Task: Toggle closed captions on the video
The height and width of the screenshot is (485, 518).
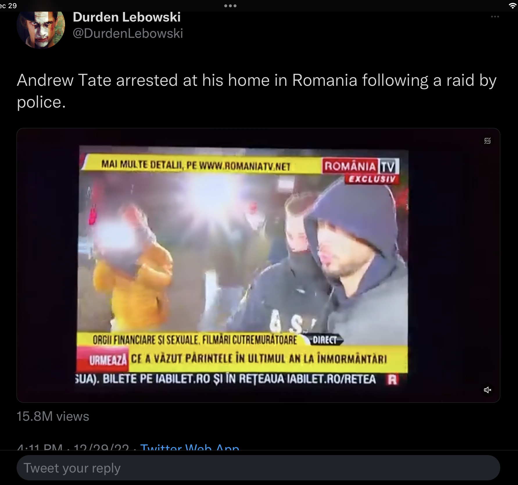Action: pos(487,141)
